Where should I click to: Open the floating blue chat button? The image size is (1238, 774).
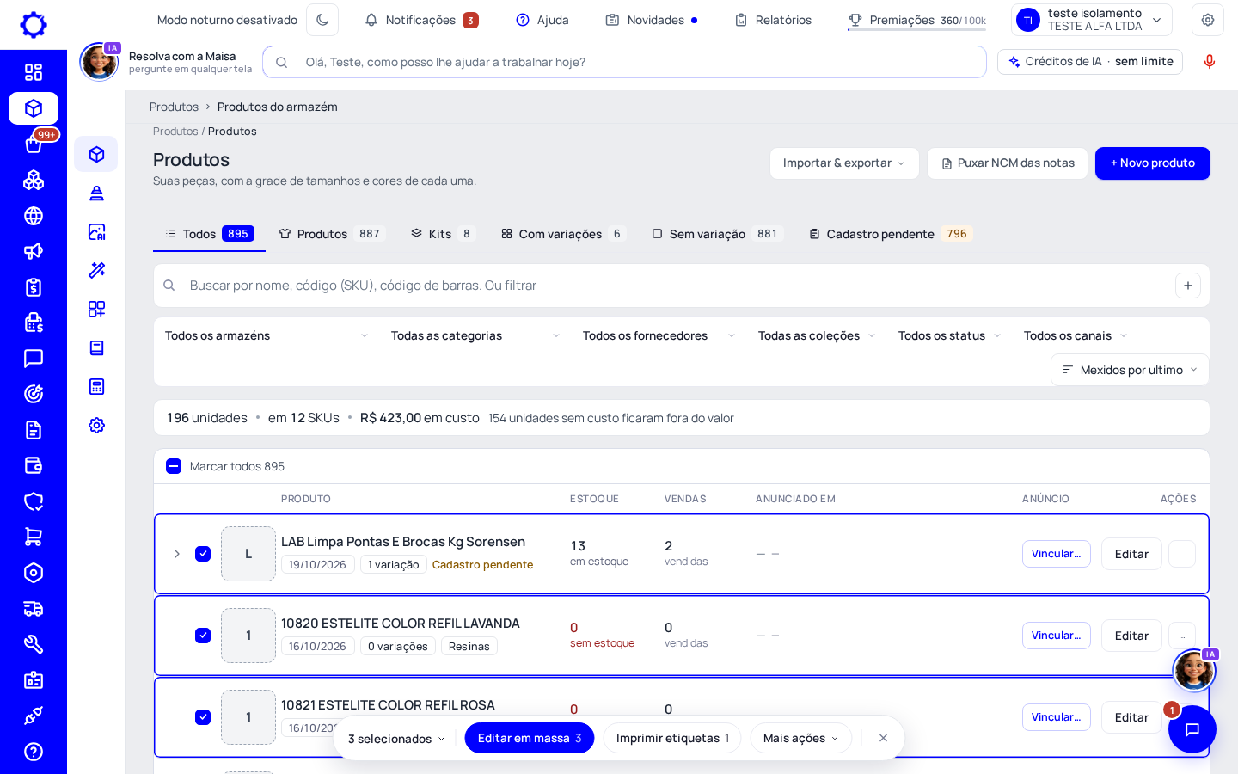(x=1192, y=729)
